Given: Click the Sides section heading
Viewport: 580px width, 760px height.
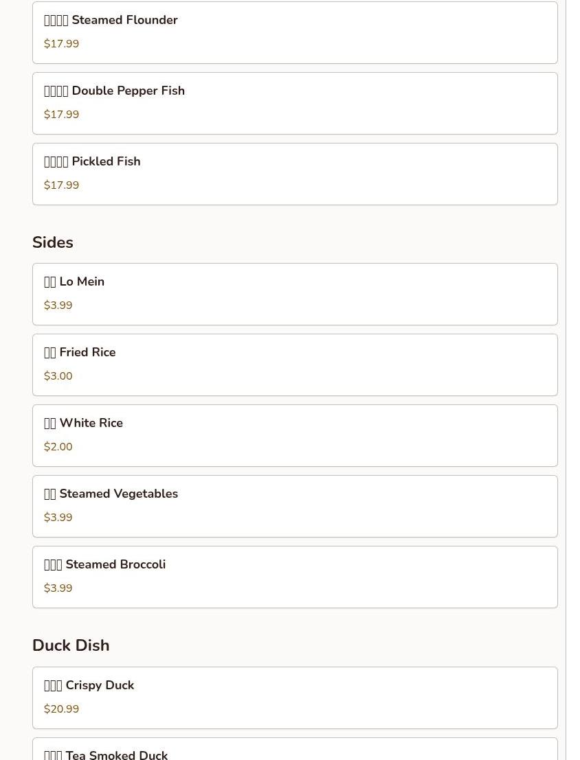Looking at the screenshot, I should pos(53,242).
